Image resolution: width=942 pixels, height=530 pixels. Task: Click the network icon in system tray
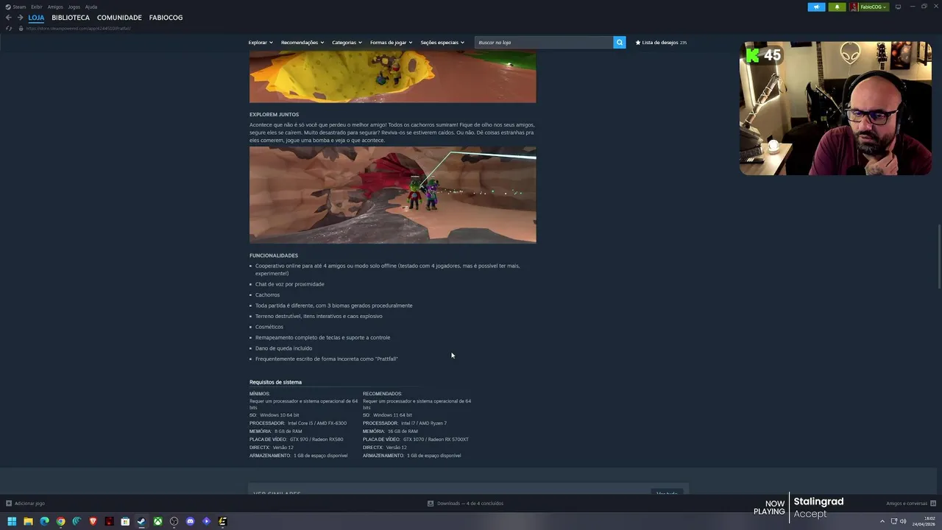pyautogui.click(x=894, y=521)
